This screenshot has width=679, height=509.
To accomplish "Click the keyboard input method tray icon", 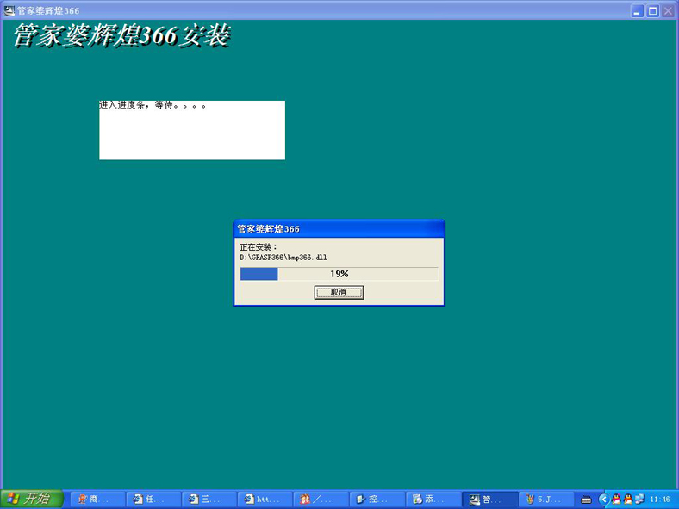I will (586, 500).
